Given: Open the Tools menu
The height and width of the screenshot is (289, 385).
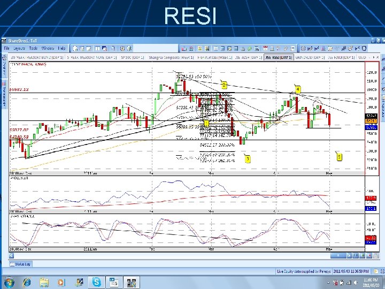Looking at the screenshot, I should coord(33,48).
